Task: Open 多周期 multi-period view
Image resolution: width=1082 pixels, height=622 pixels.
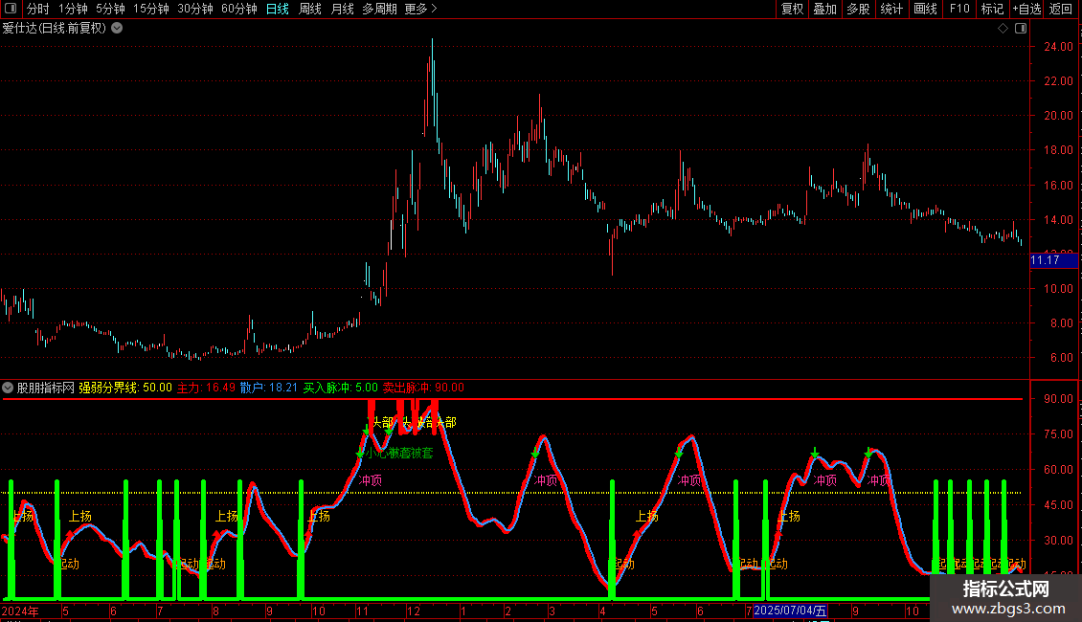Action: click(x=379, y=9)
